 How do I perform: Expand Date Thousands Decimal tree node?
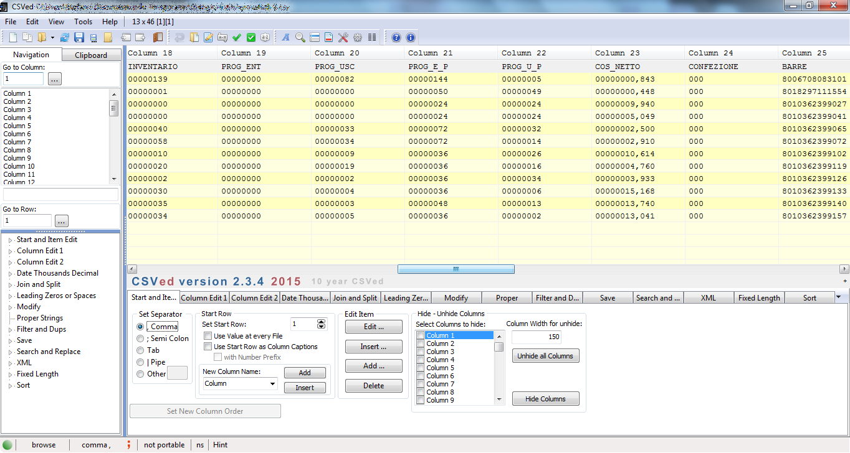click(x=10, y=274)
